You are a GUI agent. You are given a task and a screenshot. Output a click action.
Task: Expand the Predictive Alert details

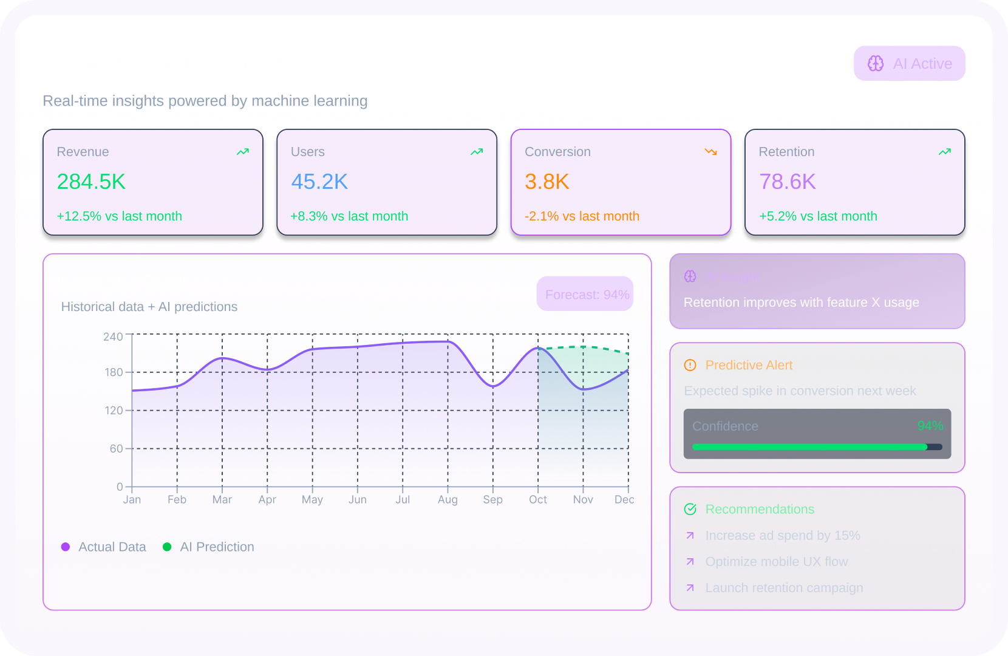(x=817, y=407)
